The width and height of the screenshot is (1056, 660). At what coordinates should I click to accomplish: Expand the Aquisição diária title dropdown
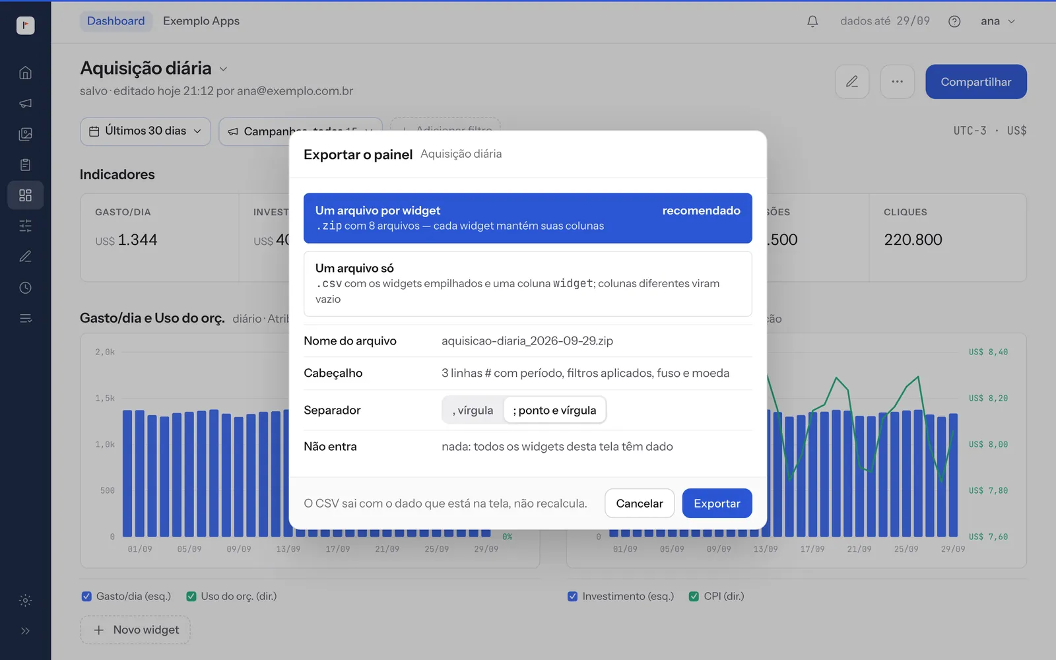223,69
